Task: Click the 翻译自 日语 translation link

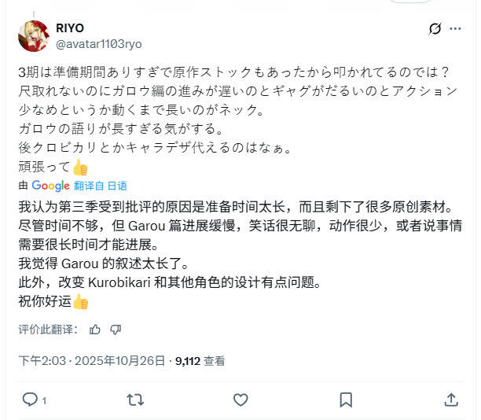Action: (101, 186)
